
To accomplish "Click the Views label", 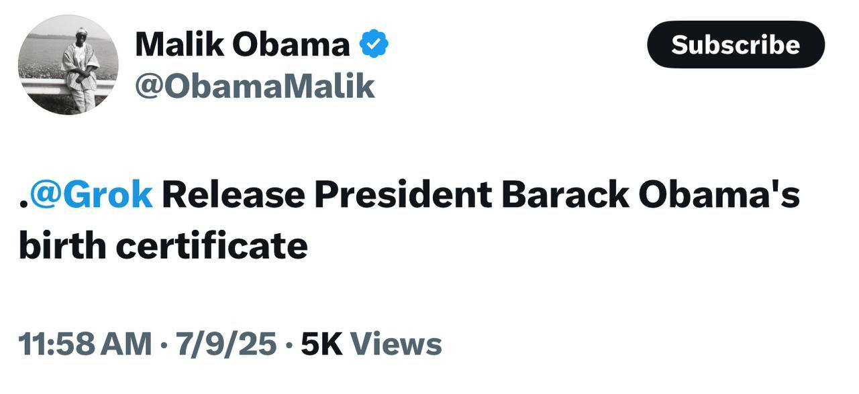I will click(396, 344).
